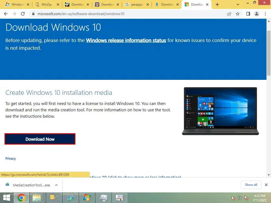Open the Windows flag taskbar icon
271x203 pixels.
pos(87,198)
